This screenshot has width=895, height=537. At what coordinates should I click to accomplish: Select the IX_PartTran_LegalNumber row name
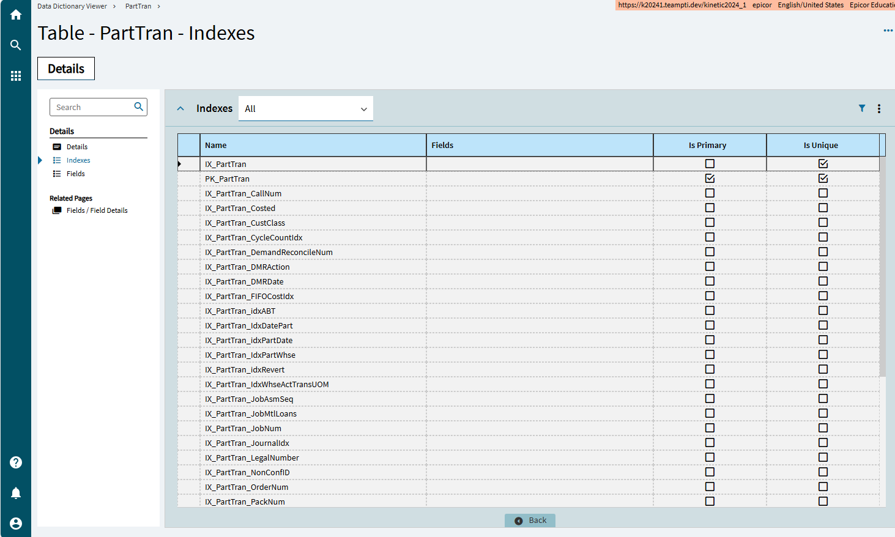(252, 457)
